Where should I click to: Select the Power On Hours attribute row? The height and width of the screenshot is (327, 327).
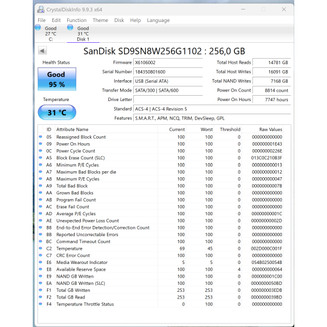[x=161, y=144]
